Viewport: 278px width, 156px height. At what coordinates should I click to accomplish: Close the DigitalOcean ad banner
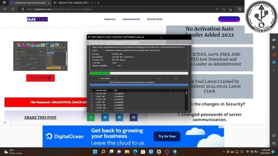[x=222, y=127]
